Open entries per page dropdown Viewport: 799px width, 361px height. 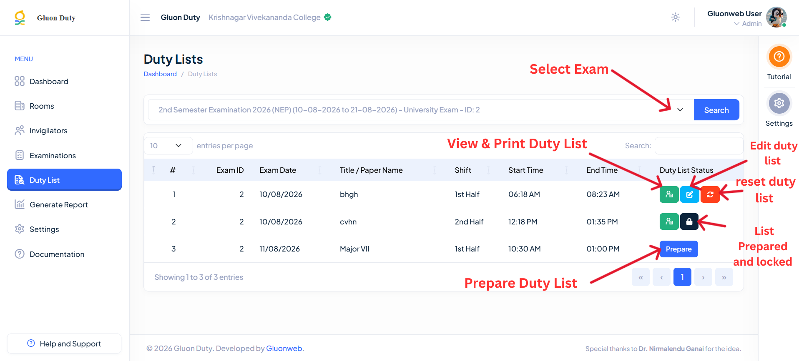click(x=168, y=146)
